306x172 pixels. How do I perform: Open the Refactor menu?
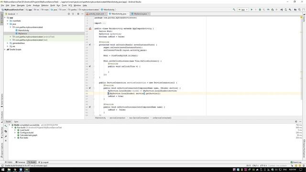45,5
